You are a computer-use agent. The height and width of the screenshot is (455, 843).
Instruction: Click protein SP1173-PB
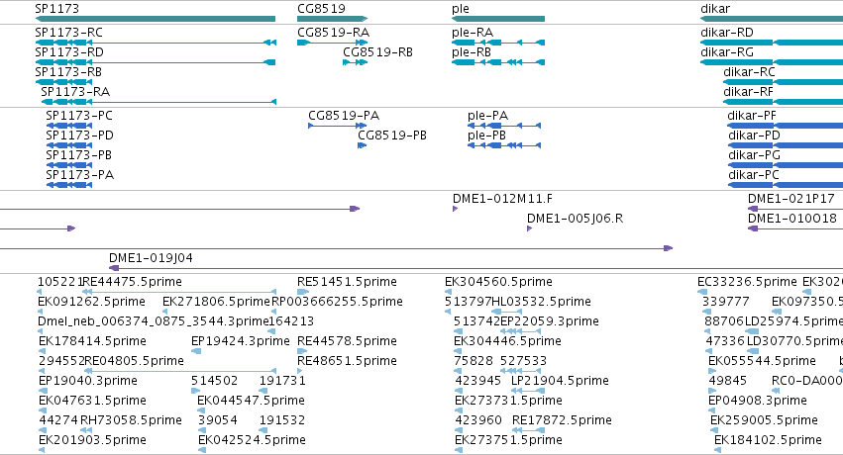pos(79,155)
